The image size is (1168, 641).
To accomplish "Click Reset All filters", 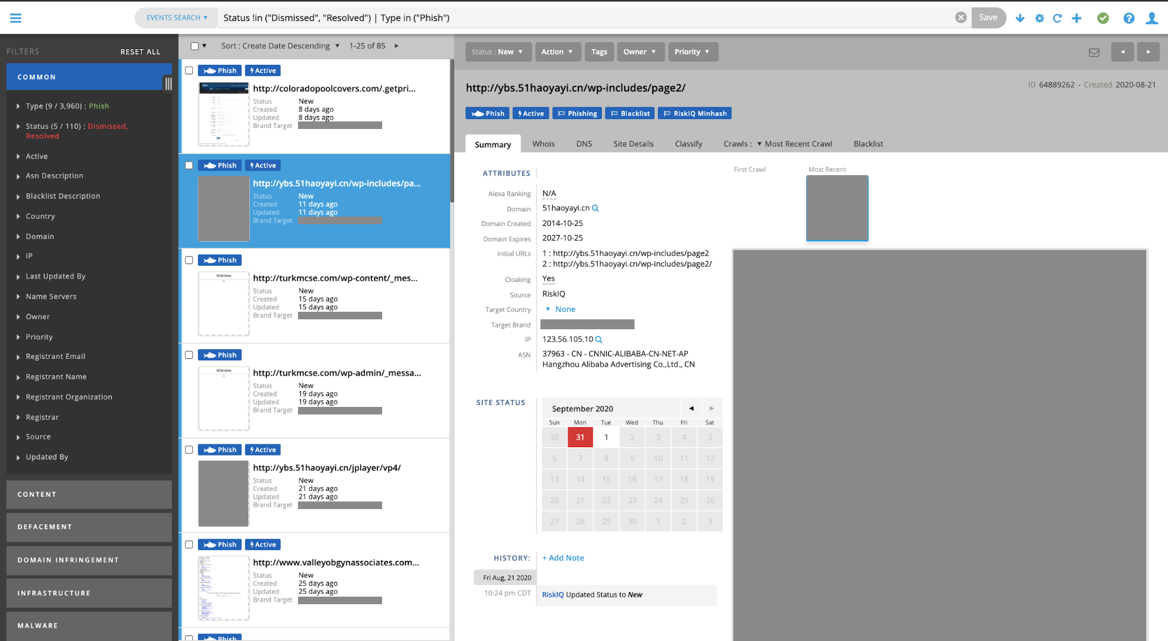I will coord(140,52).
